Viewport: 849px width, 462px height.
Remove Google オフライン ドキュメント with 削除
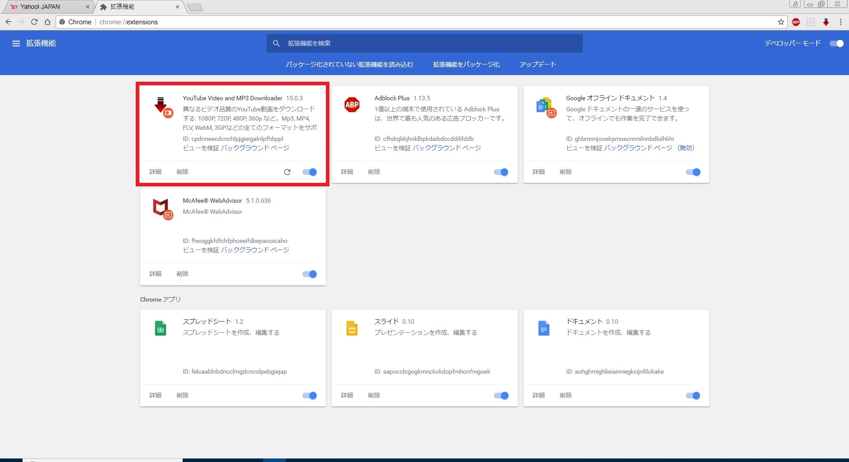pos(566,172)
